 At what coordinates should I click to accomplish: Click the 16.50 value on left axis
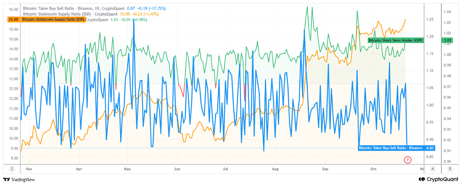pos(14,9)
